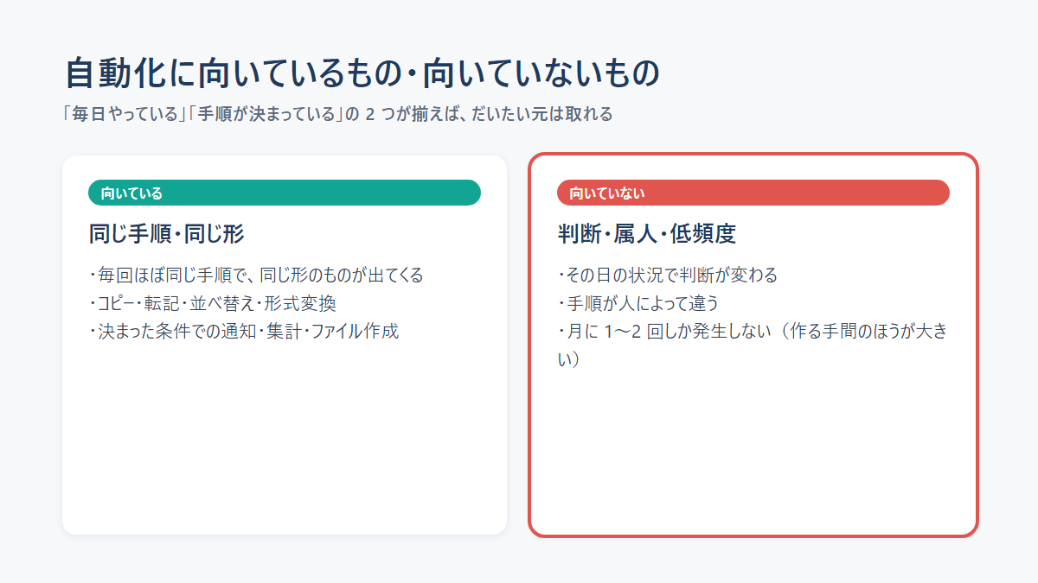The image size is (1038, 583).
Task: Click bullet 決まった条件での通知・集計・ファイル作成
Action: click(x=244, y=331)
